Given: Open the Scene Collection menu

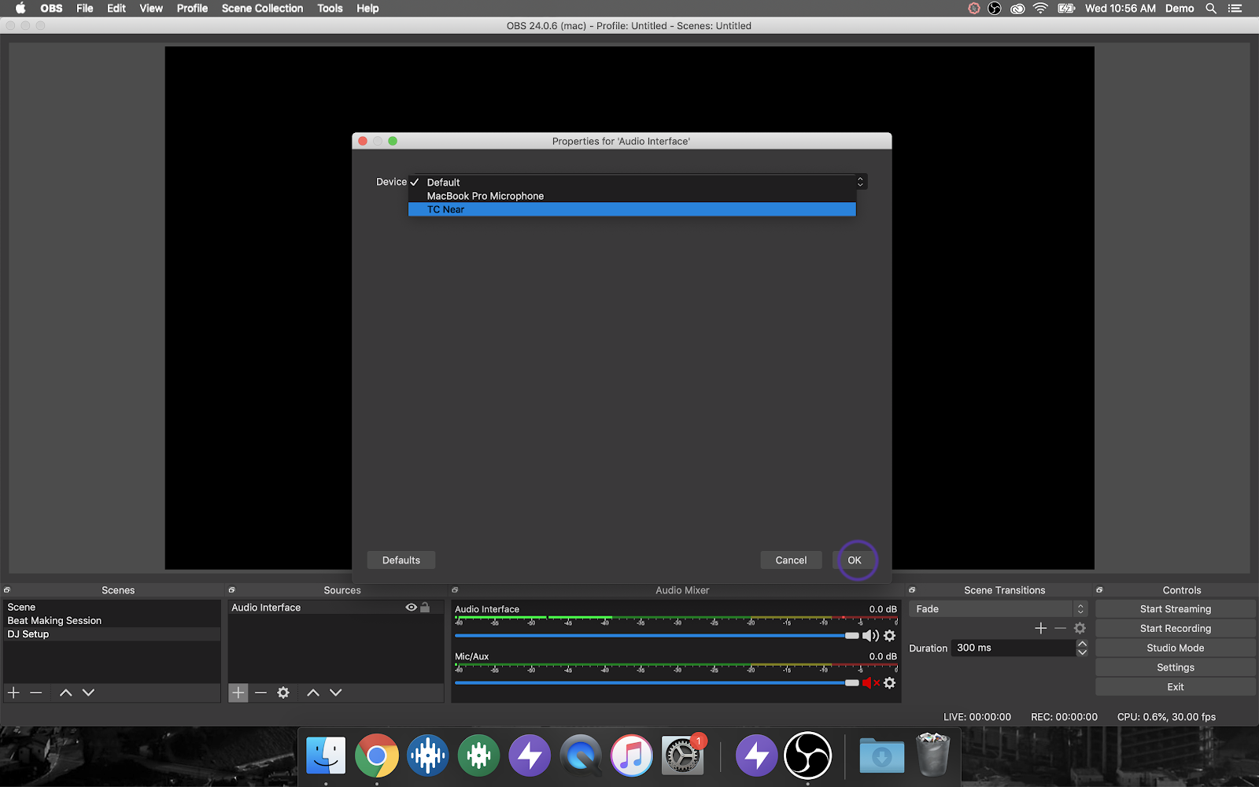Looking at the screenshot, I should (262, 9).
